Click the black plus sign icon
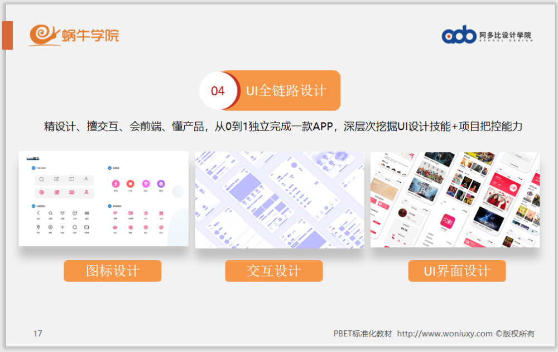 (x=62, y=227)
